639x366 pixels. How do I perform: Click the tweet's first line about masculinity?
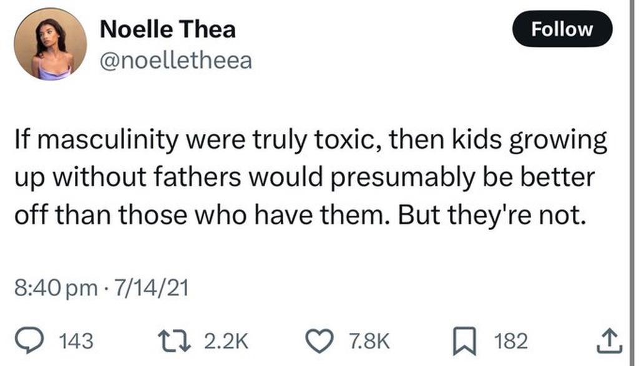[x=310, y=141]
